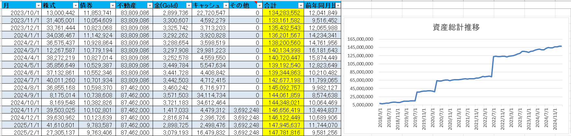The image size is (571, 136).
Task: Open the その他 column filter dropdown
Action: click(x=259, y=6)
